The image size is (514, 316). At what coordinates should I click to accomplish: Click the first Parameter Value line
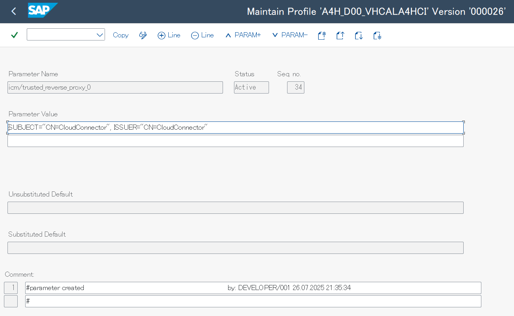[236, 127]
